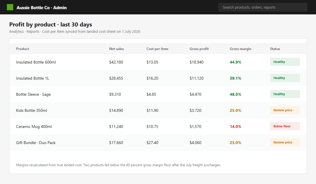Click the Gross margin column header
The width and height of the screenshot is (316, 184).
click(240, 49)
